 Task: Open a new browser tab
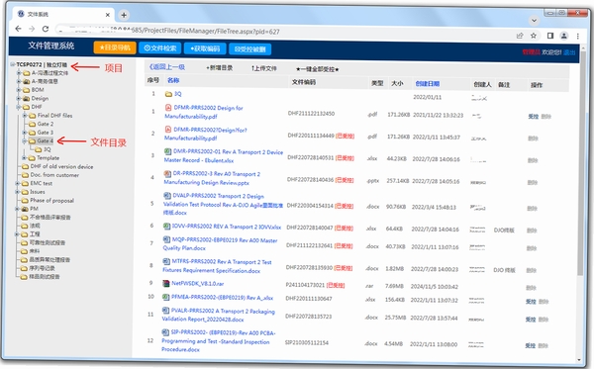click(x=124, y=15)
